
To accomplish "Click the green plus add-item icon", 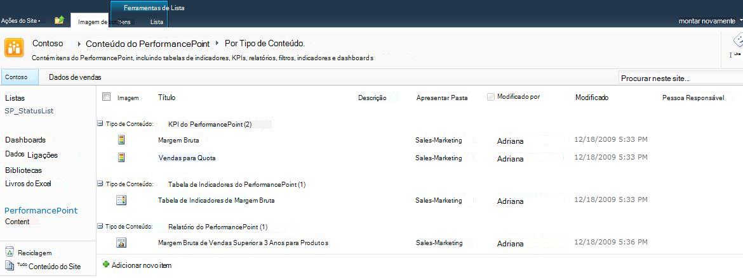I will (x=106, y=265).
